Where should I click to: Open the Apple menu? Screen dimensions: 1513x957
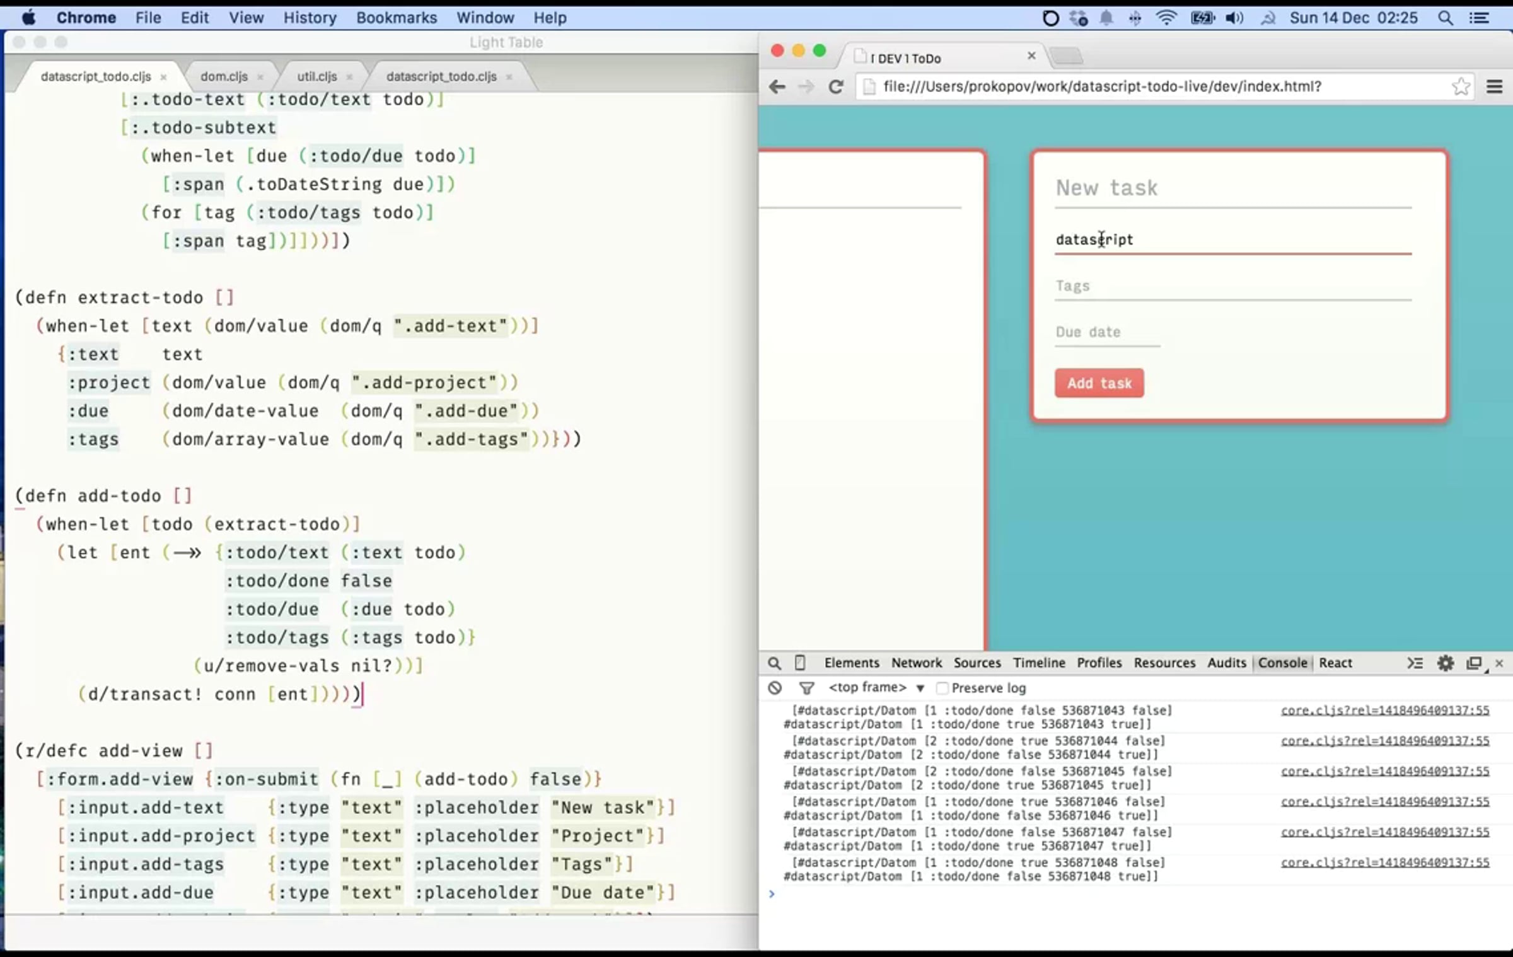coord(28,18)
